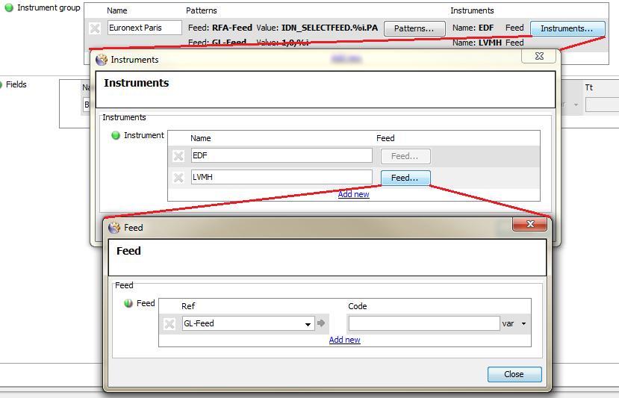Screen dimensions: 619x398
Task: Click the green Instrument group status icon
Action: [9, 8]
